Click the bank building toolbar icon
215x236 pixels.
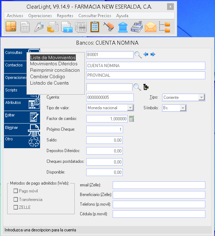pos(122,27)
